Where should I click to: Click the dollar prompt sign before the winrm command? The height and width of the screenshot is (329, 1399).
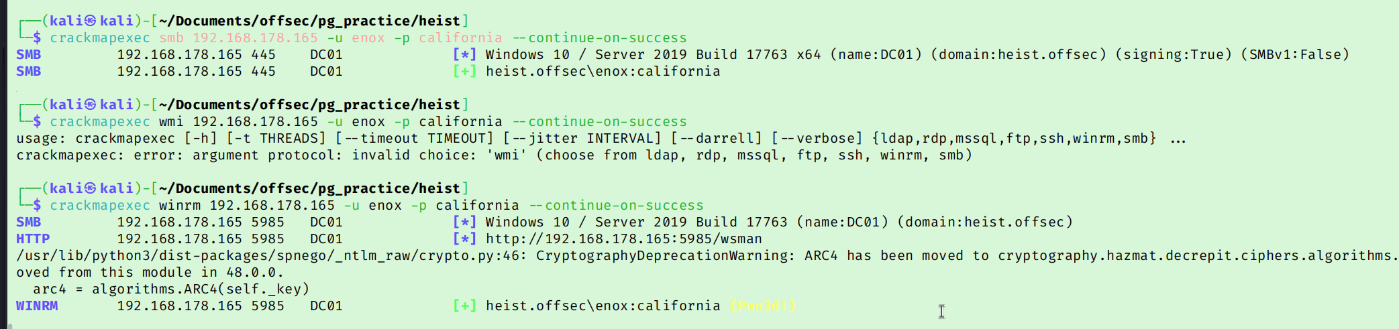[x=37, y=205]
